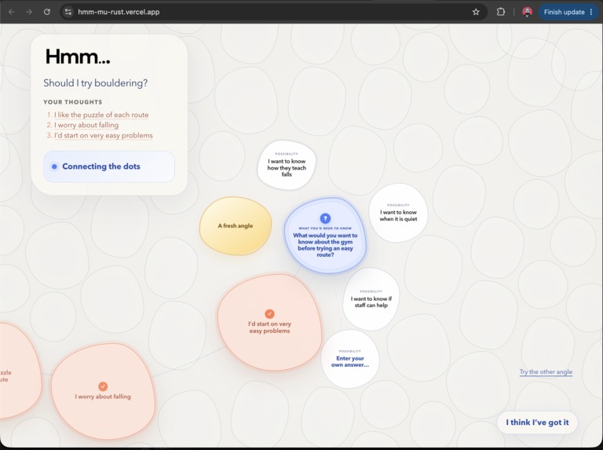Screen dimensions: 603x450
Task: Click the Finish update button
Action: (565, 12)
